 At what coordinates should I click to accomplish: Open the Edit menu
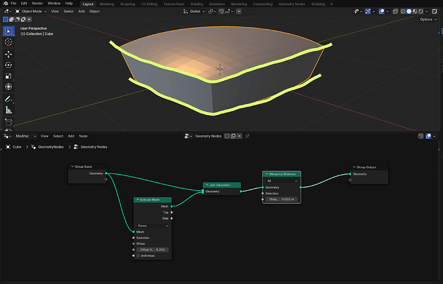point(24,3)
